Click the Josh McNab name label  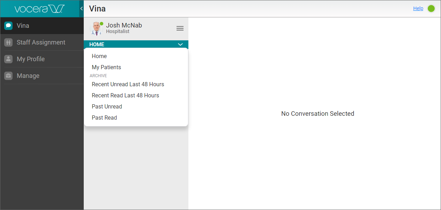(x=124, y=25)
